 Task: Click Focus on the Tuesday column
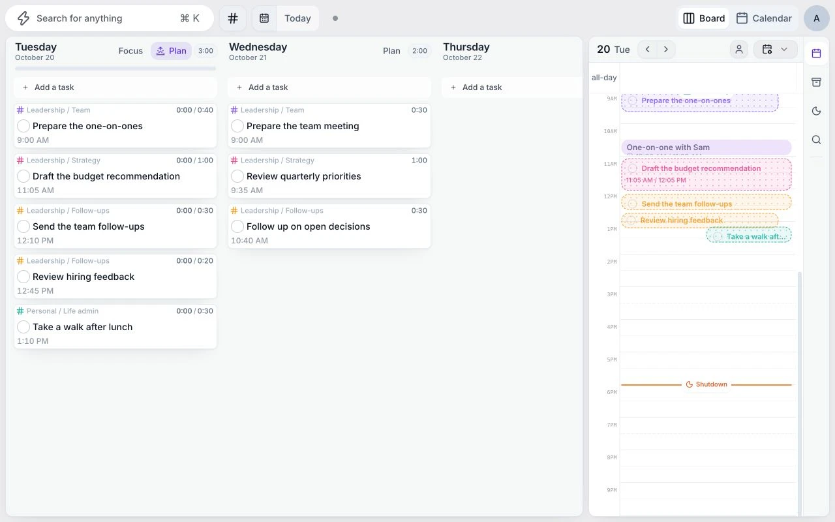click(x=130, y=51)
